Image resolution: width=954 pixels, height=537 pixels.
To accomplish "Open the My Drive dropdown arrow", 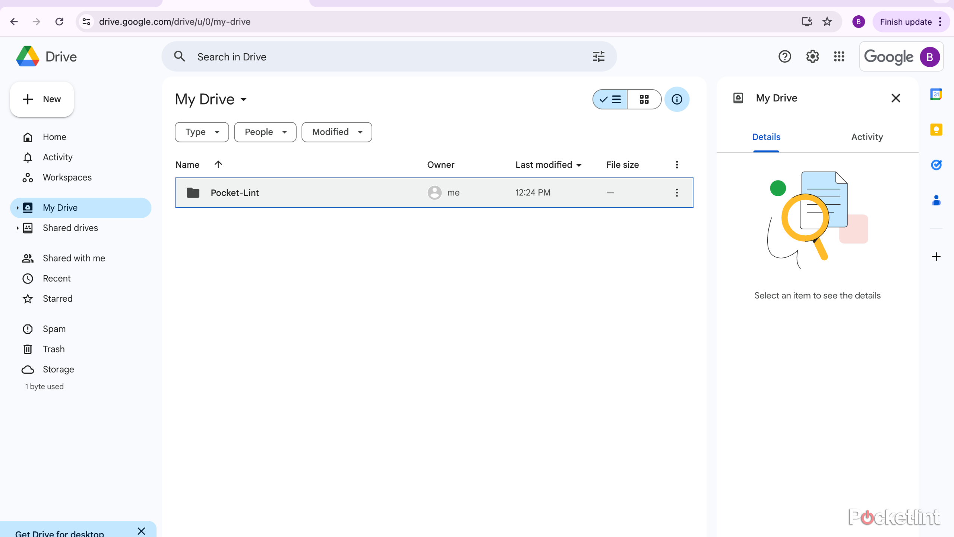I will 244,99.
